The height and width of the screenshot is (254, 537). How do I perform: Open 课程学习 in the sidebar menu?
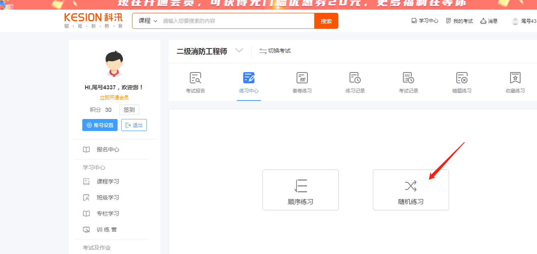point(108,181)
